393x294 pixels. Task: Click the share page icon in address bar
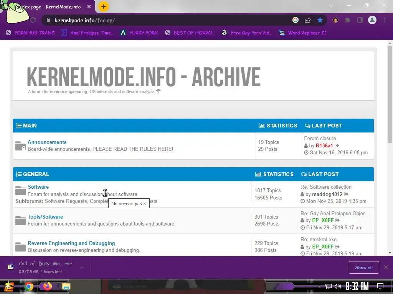308,20
